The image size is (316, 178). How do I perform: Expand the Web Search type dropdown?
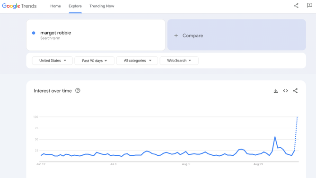[179, 61]
